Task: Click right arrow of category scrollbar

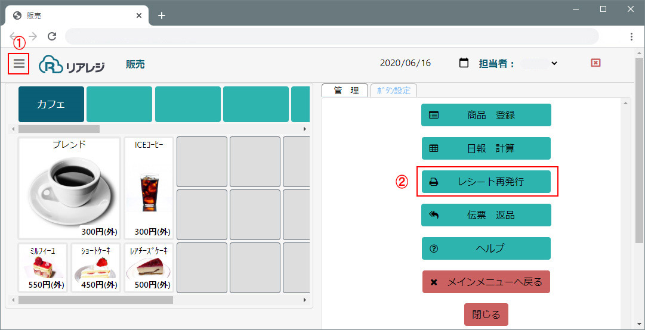Action: coord(305,129)
